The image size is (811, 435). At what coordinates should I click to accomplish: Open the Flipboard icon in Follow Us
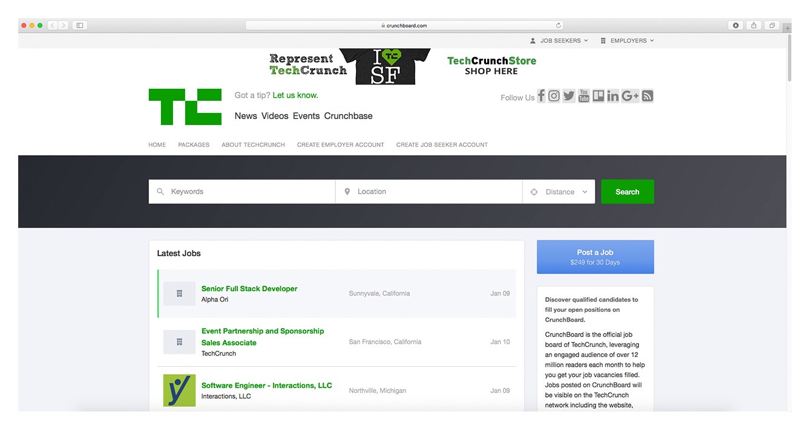point(599,96)
